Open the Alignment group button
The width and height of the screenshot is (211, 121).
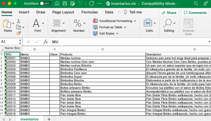[59, 26]
